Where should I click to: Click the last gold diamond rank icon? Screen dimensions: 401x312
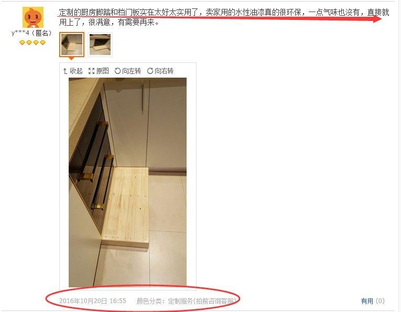[42, 42]
